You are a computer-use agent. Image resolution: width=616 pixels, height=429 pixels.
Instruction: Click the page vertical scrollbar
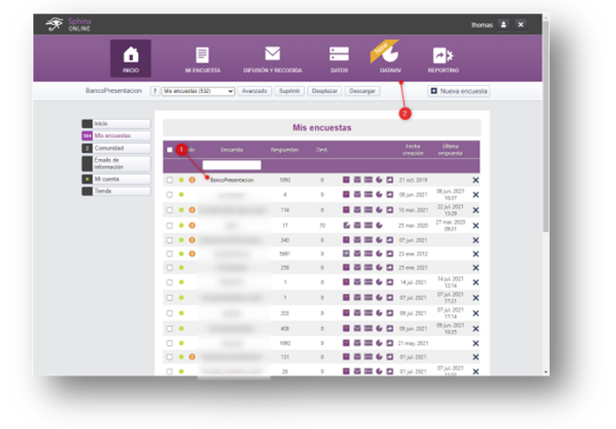[x=545, y=126]
